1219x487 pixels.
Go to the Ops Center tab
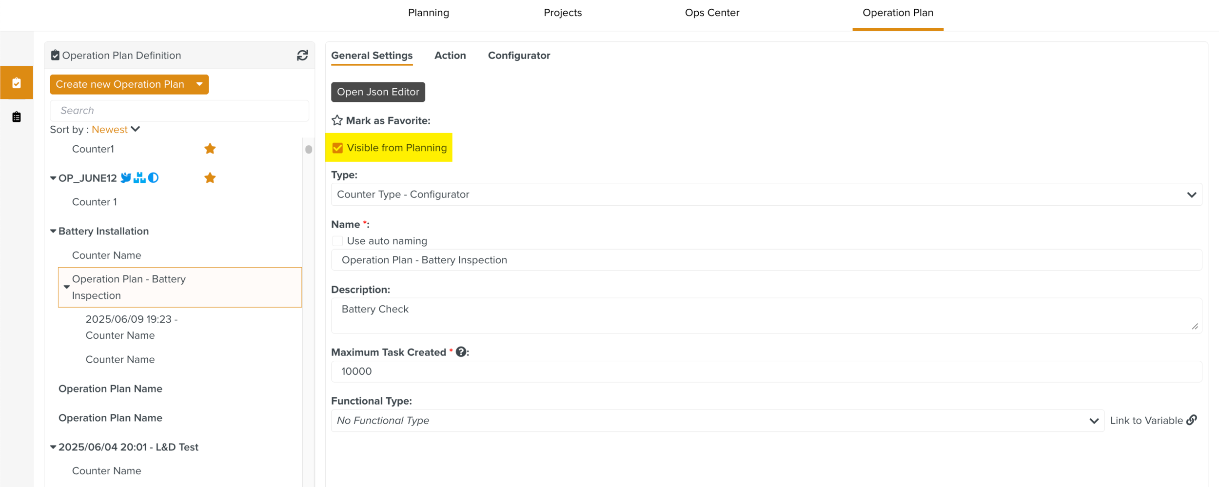712,13
